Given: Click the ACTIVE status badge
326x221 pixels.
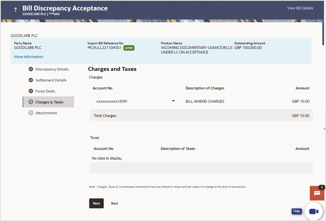Looking at the screenshot, I should tap(129, 48).
